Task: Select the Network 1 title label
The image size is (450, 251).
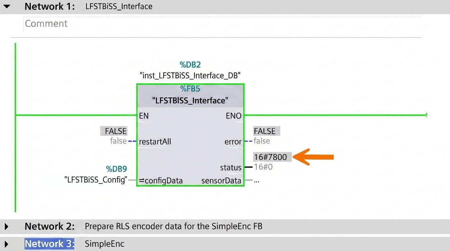Action: pyautogui.click(x=50, y=7)
